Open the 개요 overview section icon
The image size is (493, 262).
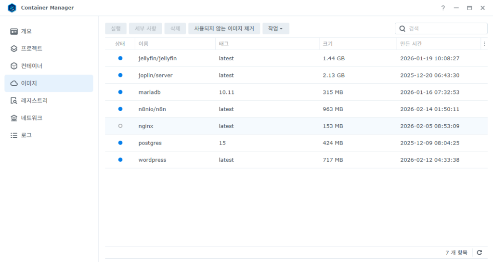14,31
